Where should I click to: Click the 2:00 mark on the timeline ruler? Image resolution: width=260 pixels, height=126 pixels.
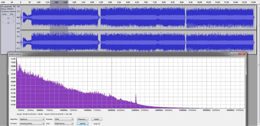[x=56, y=2]
